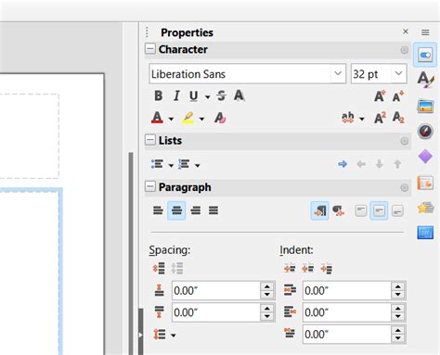Toggle unordered bullet list
Screen dimensions: 440x355
pyautogui.click(x=158, y=164)
